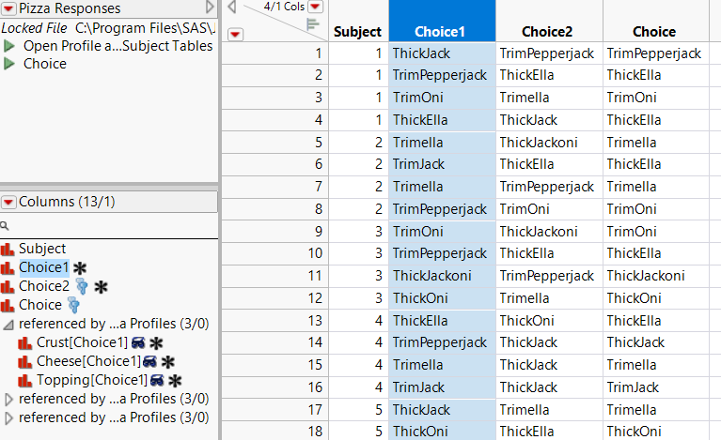Image resolution: width=721 pixels, height=440 pixels.
Task: Click Choice2 cell TrimOni in row 8
Action: (x=549, y=209)
